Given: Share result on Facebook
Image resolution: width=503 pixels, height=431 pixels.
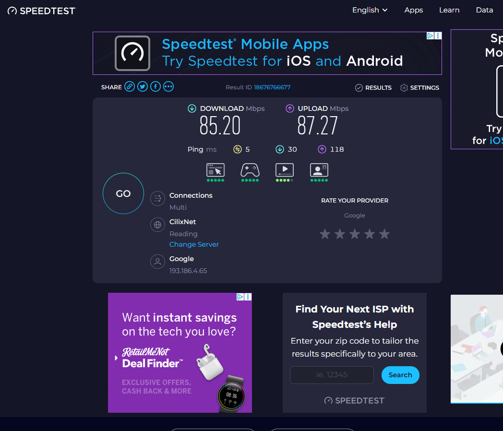Looking at the screenshot, I should (156, 87).
